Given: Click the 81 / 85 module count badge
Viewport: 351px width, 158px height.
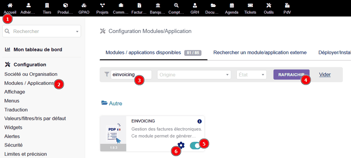Looking at the screenshot, I should point(193,53).
